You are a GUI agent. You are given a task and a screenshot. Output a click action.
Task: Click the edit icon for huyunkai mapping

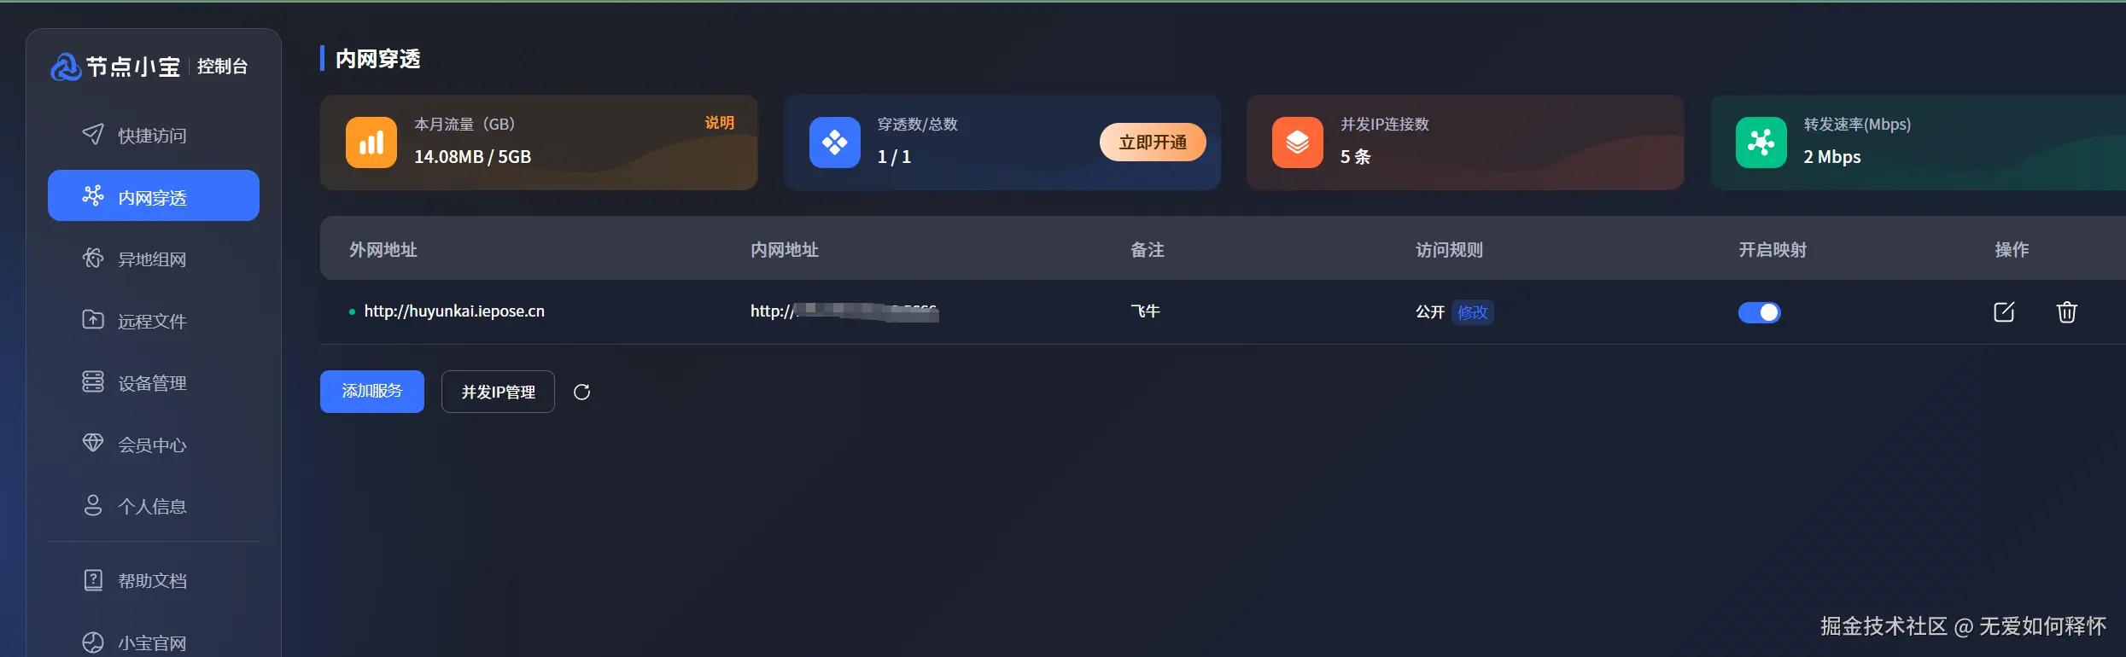click(2004, 311)
